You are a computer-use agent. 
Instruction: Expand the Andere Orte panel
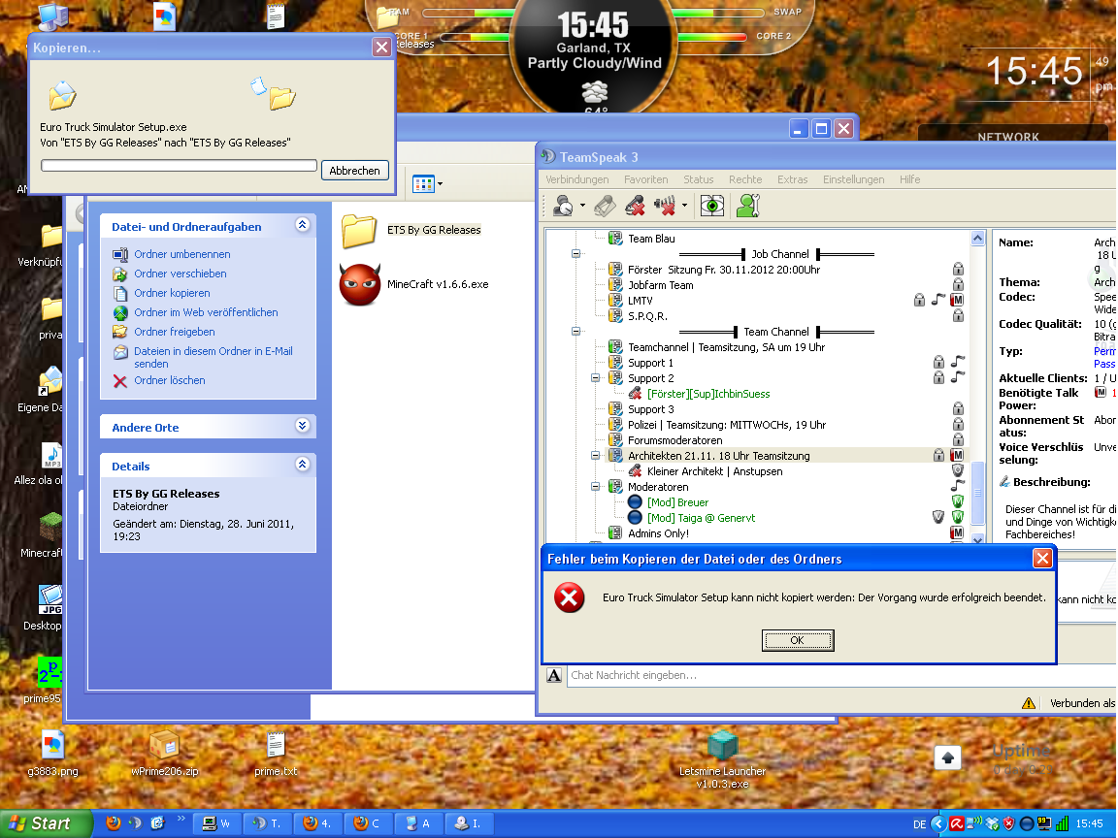pyautogui.click(x=302, y=427)
